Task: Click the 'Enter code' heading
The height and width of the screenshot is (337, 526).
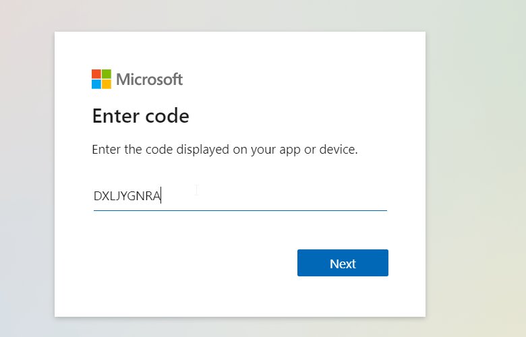Action: (x=140, y=116)
